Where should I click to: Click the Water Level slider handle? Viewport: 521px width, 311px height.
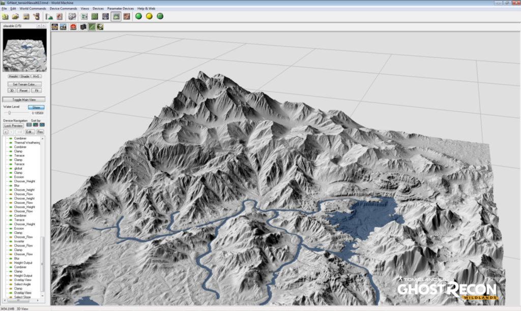(x=9, y=113)
